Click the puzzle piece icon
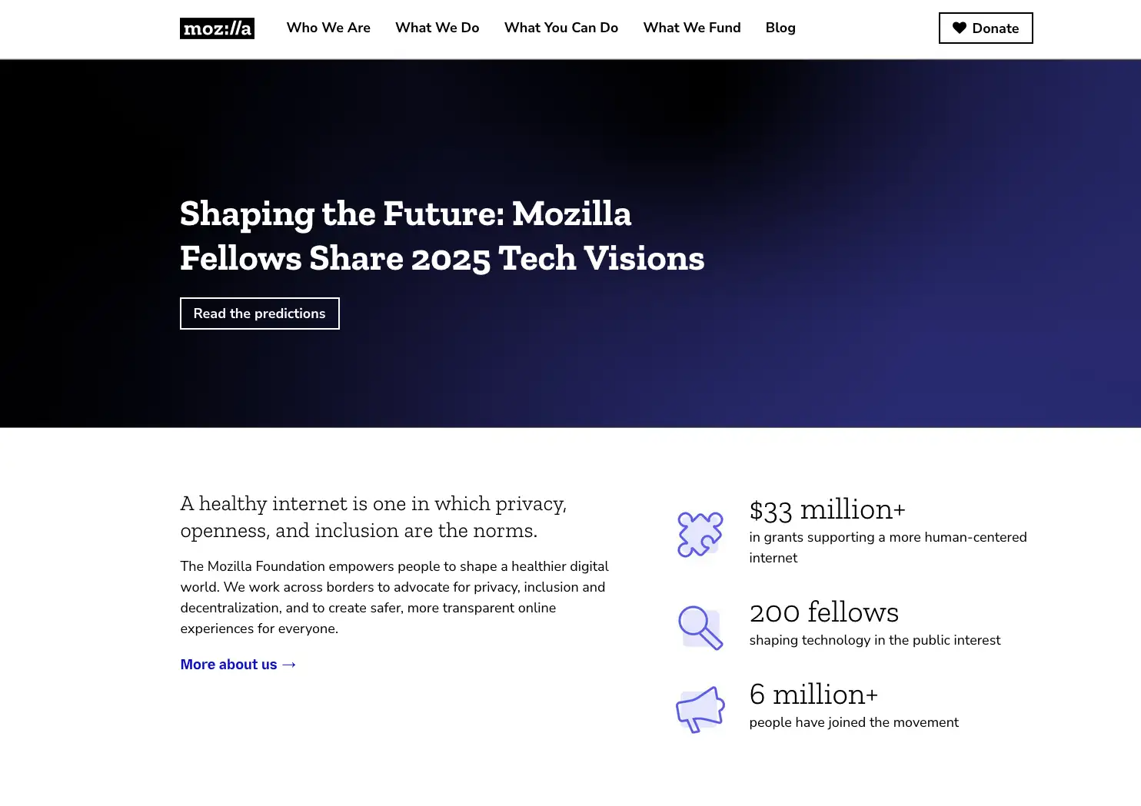The height and width of the screenshot is (806, 1141). (700, 534)
